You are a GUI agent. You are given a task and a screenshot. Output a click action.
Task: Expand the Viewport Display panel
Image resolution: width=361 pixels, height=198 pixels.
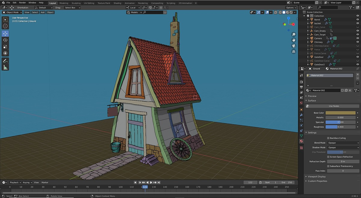click(x=317, y=177)
